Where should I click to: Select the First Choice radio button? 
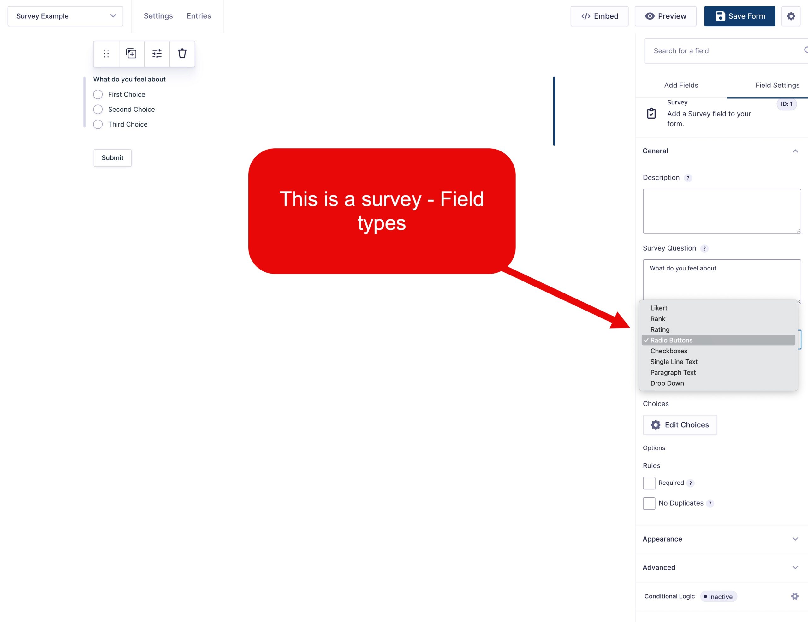coord(98,94)
